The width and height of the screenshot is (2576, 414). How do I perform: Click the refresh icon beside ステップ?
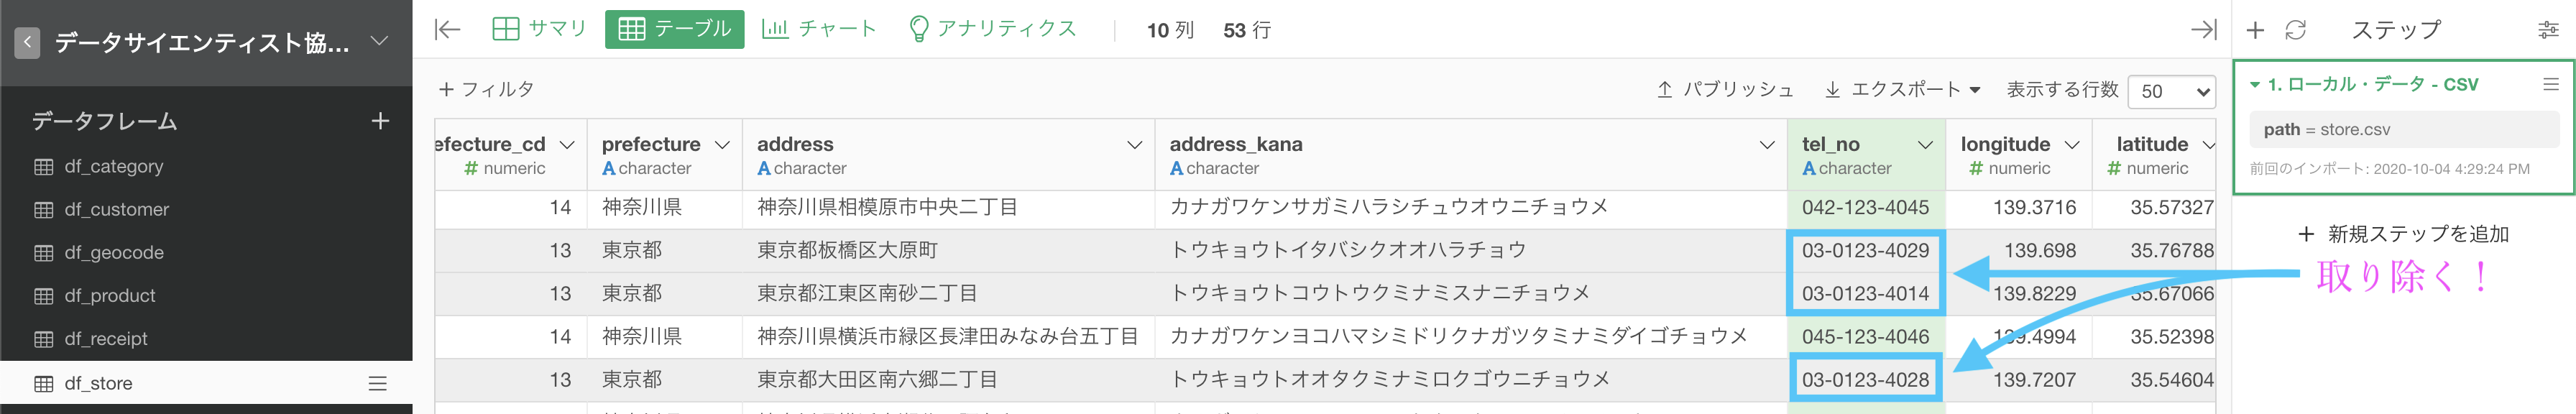pyautogui.click(x=2295, y=30)
